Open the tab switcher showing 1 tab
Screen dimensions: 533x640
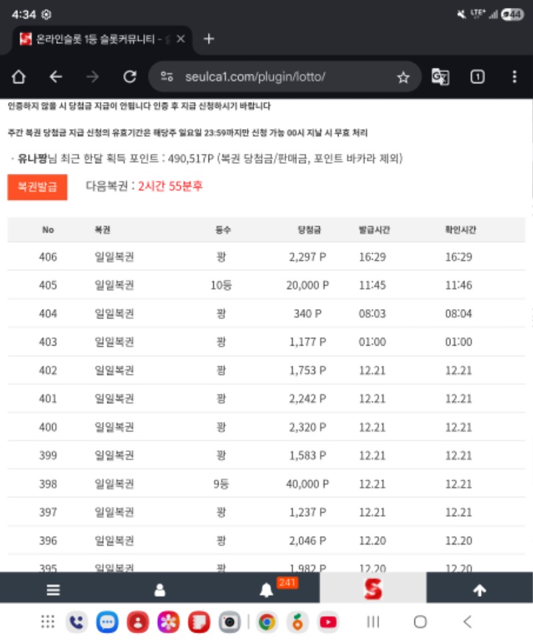pyautogui.click(x=477, y=77)
